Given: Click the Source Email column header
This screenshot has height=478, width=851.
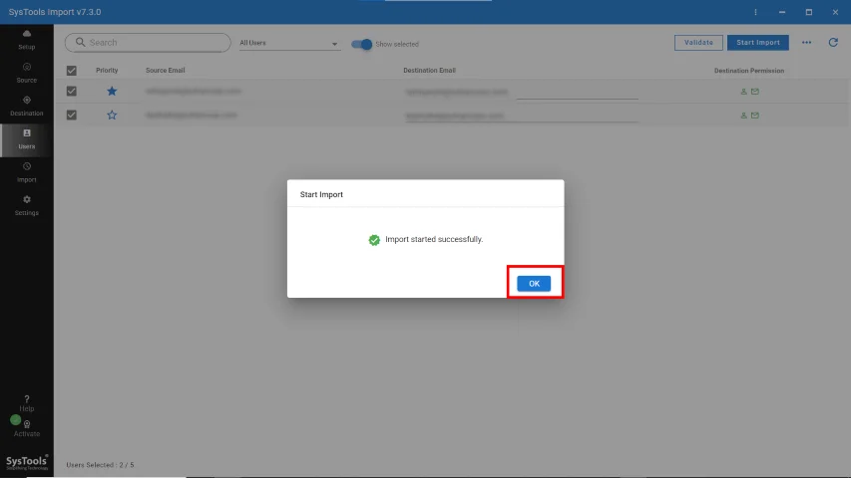Looking at the screenshot, I should click(165, 71).
